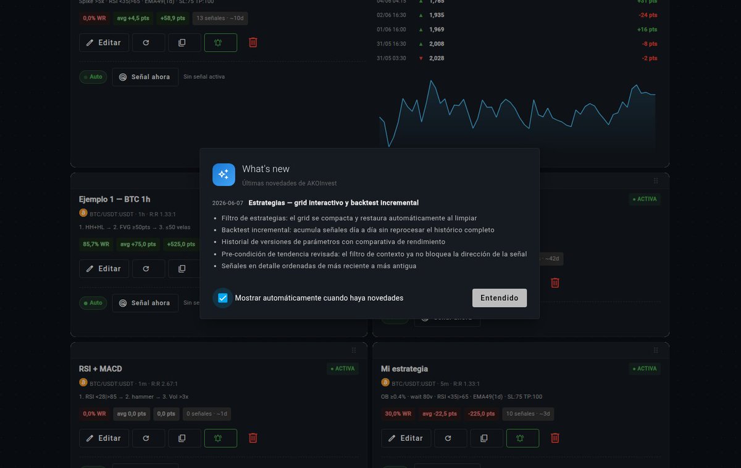Click the '+58,9 pts' badge
The height and width of the screenshot is (468, 741).
coord(173,18)
